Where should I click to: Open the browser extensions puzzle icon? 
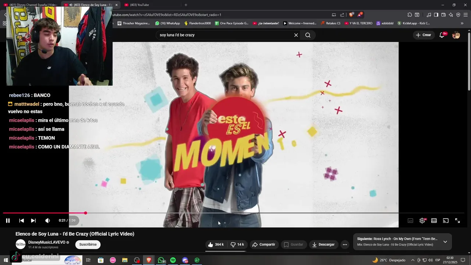(x=410, y=15)
